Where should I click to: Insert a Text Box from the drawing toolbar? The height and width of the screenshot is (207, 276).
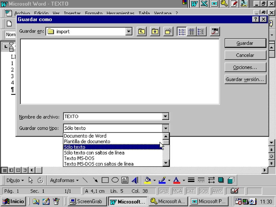[x=125, y=180]
